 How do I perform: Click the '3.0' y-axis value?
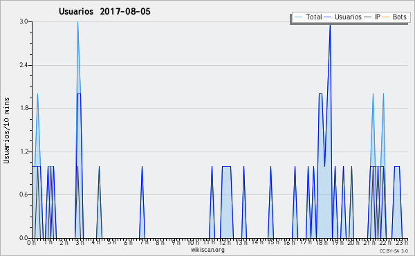24,21
